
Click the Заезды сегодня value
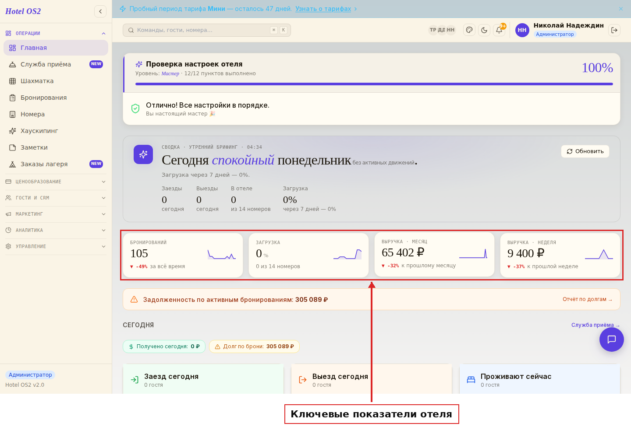[164, 200]
